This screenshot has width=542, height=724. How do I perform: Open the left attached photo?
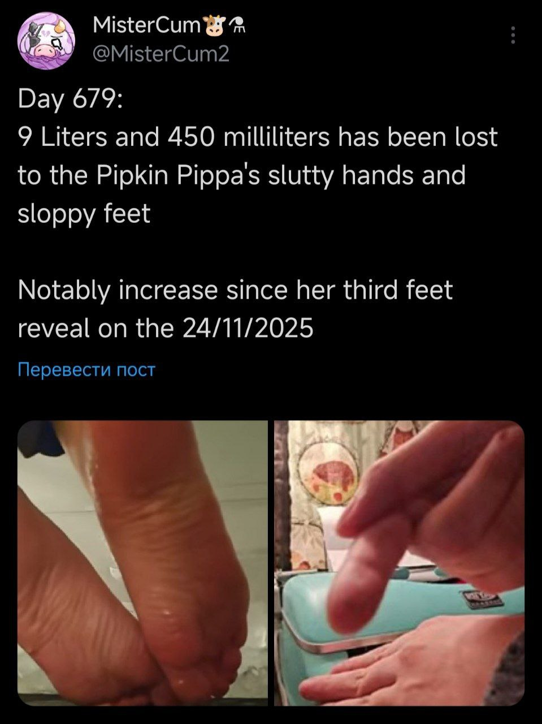coord(142,563)
